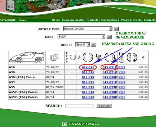The height and width of the screenshot is (127, 156).
Task: Open article 019.021 in the 630 row
Action: click(88, 72)
